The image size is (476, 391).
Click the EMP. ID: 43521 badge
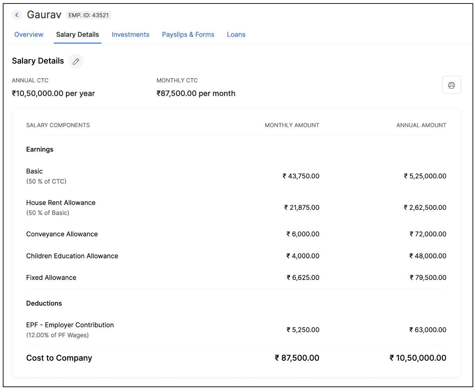tap(89, 15)
